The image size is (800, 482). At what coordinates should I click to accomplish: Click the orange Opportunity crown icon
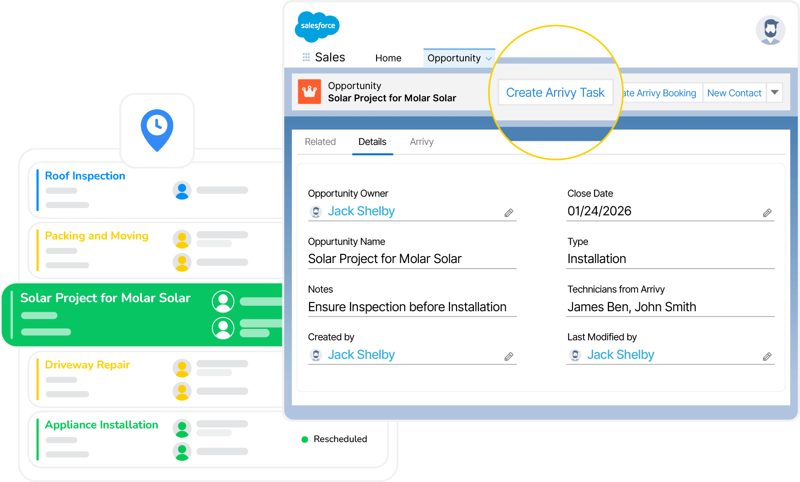click(x=310, y=91)
